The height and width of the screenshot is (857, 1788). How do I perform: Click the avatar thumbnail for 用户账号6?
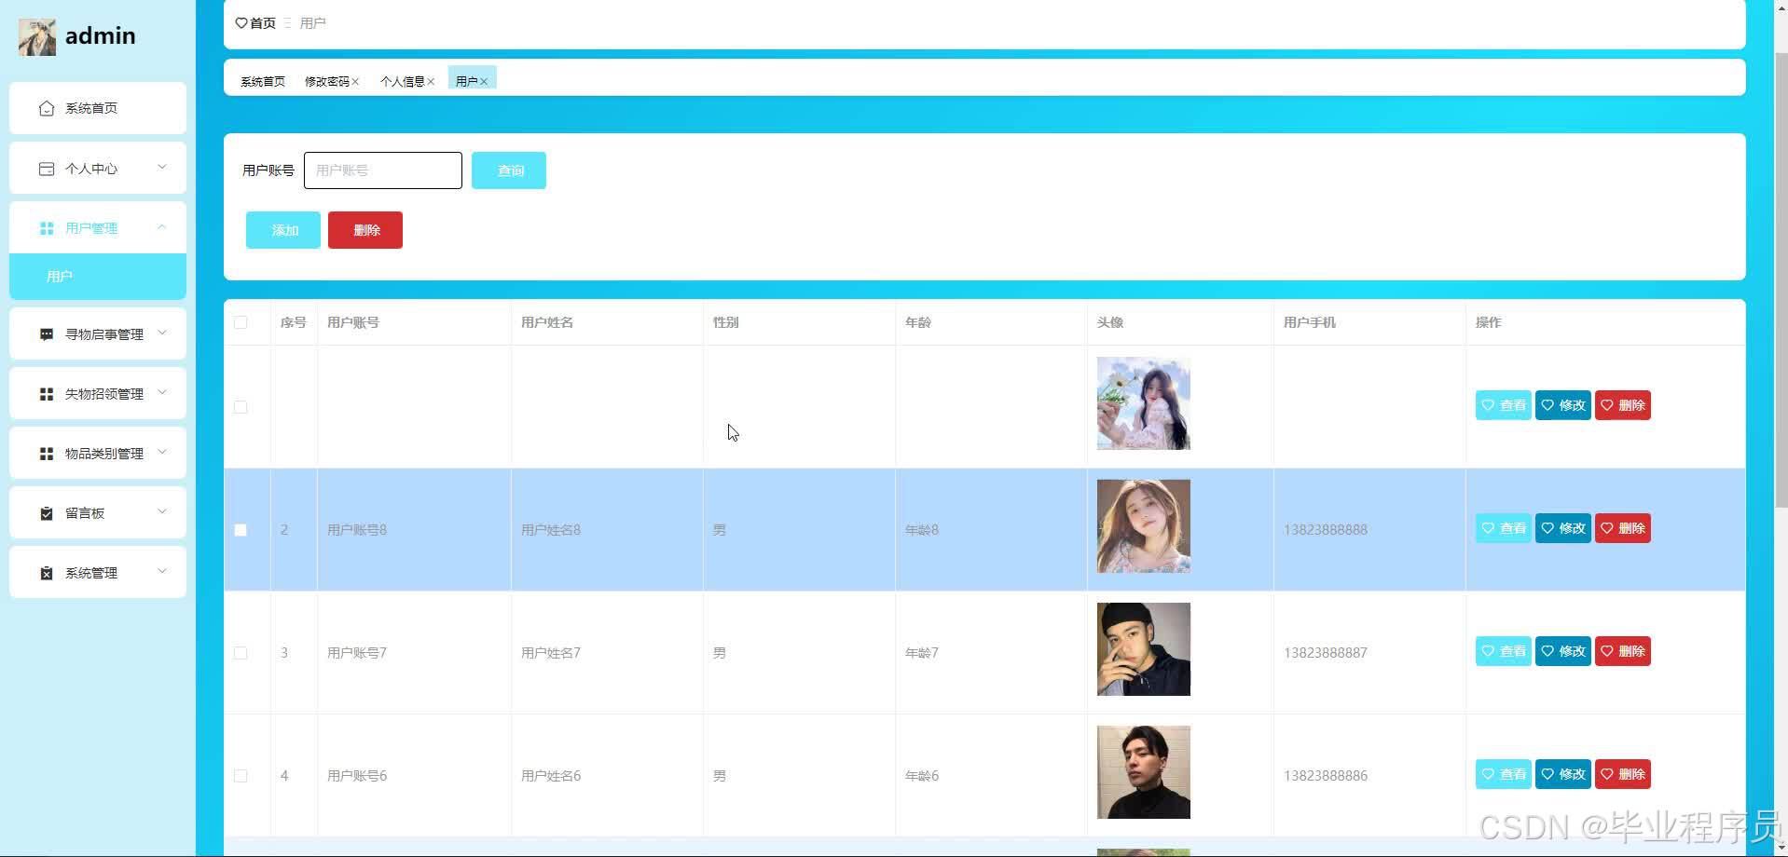tap(1144, 772)
